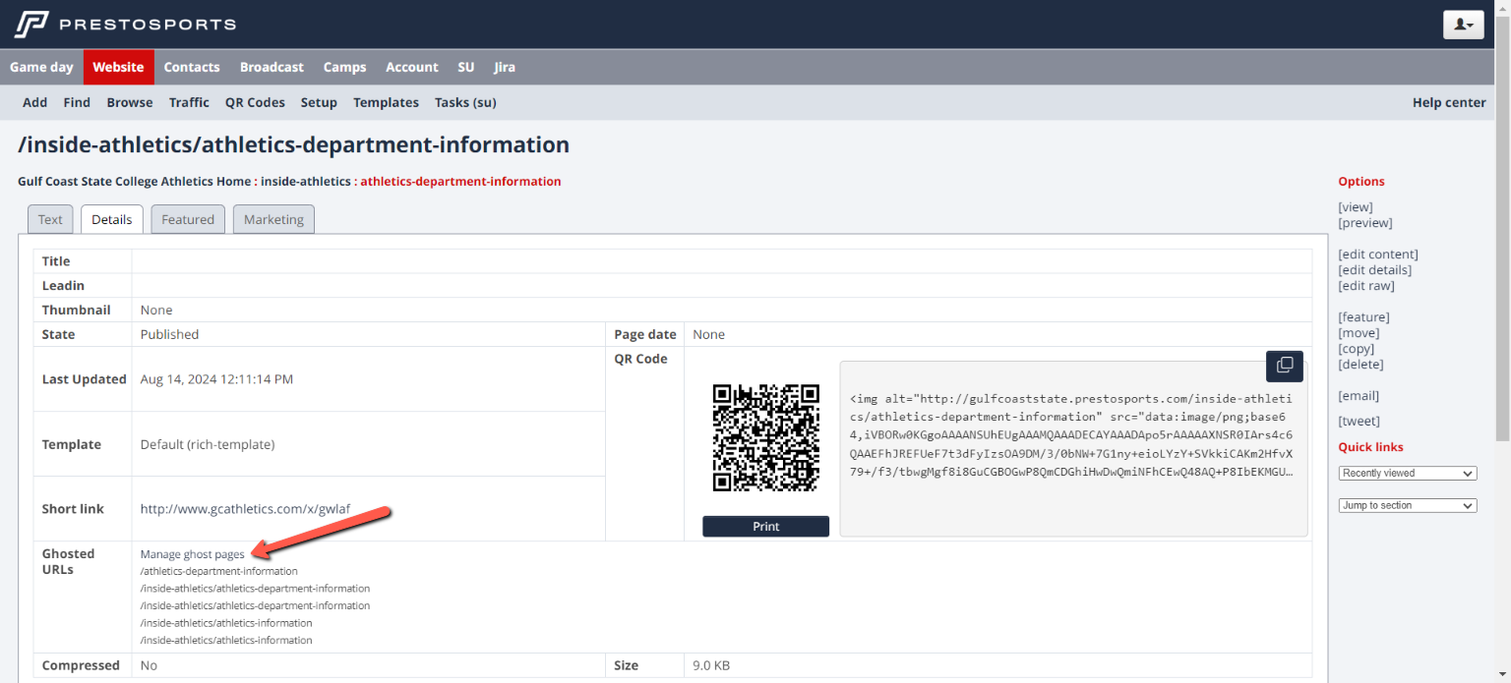Select the Marketing tab
This screenshot has height=683, width=1511.
click(273, 220)
